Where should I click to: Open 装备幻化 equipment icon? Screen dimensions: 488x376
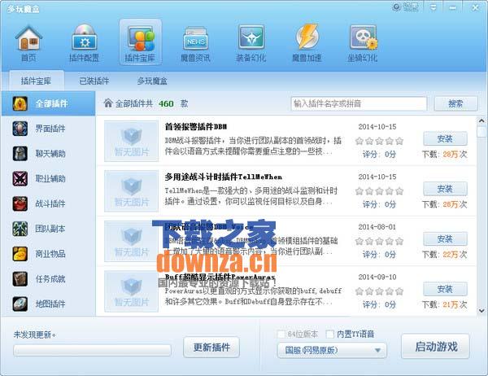pos(251,42)
